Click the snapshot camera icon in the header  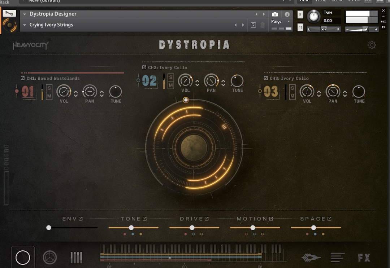pyautogui.click(x=275, y=14)
